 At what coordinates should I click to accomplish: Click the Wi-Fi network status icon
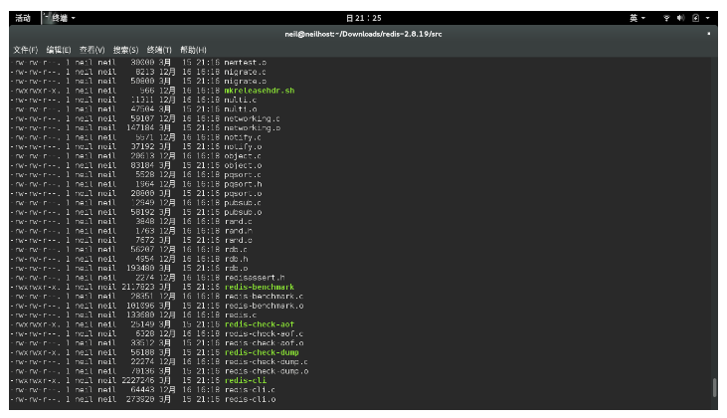click(x=666, y=18)
